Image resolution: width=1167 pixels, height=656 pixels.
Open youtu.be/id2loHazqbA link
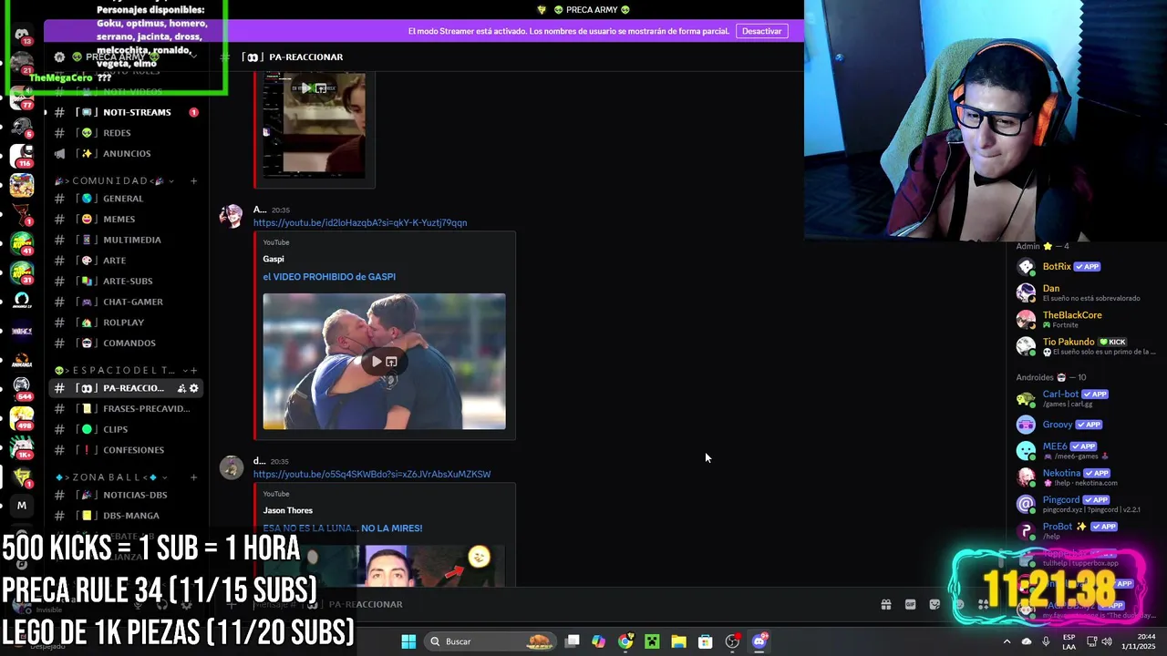360,223
